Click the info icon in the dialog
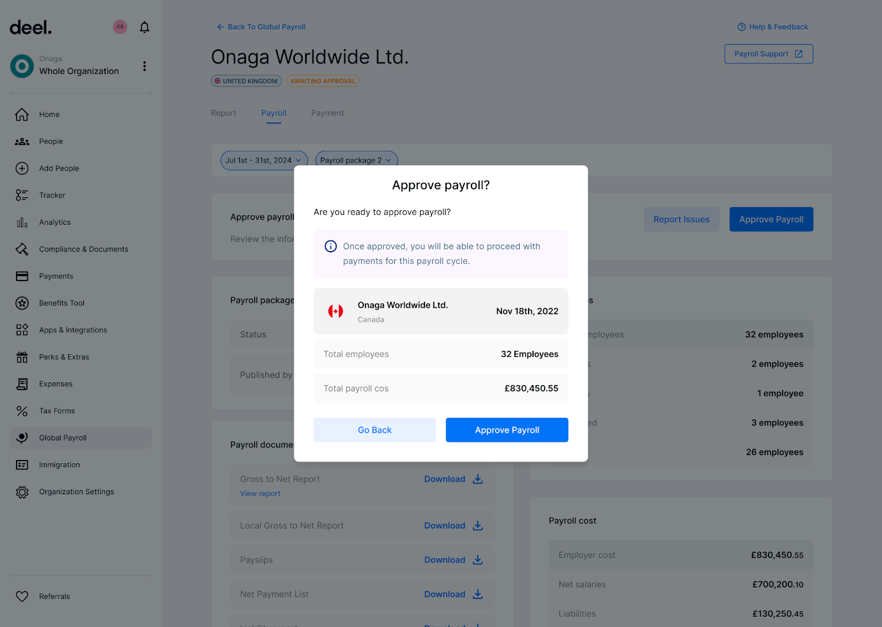This screenshot has width=882, height=627. pos(331,246)
